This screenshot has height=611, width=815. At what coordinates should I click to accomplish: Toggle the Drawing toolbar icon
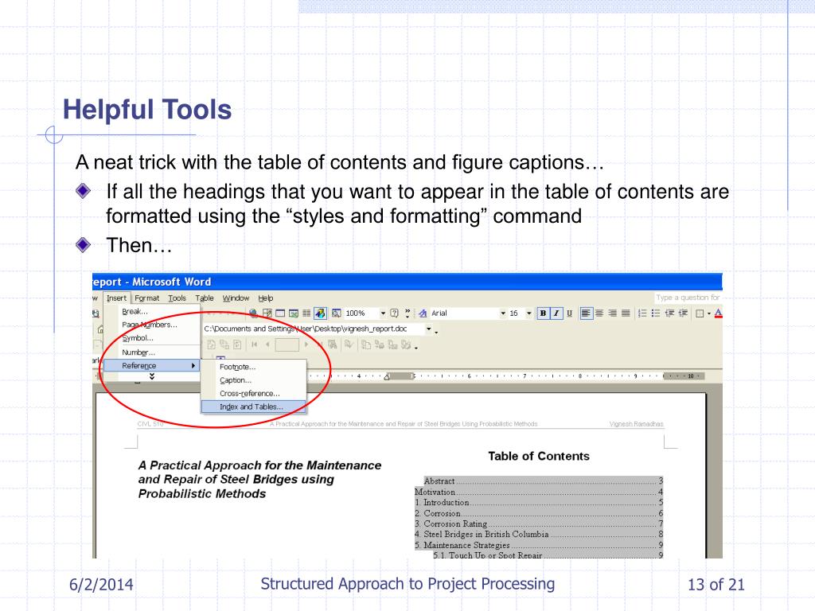tap(320, 313)
